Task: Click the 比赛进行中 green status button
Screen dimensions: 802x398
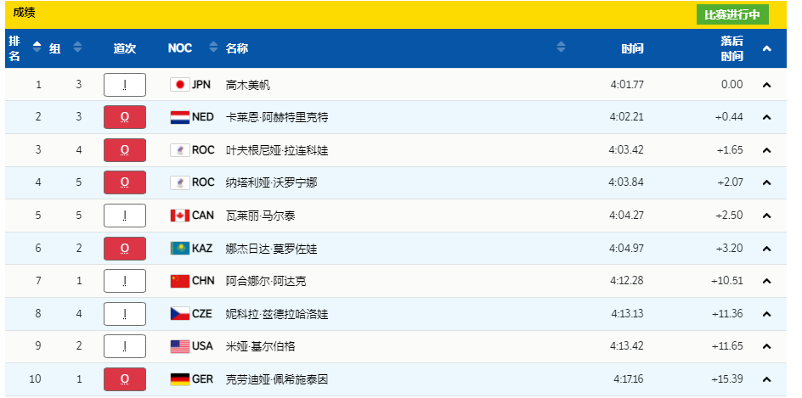Action: (731, 14)
